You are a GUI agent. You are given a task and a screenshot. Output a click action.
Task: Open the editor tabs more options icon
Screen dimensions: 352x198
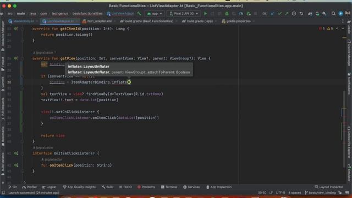tap(343, 21)
